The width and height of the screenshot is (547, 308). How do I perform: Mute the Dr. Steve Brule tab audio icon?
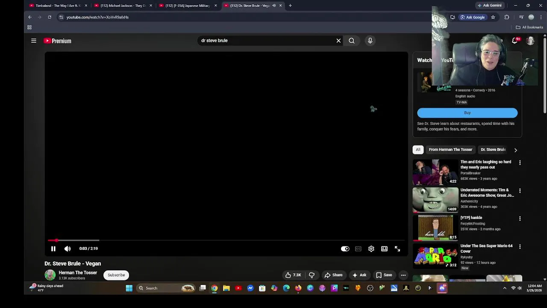[274, 6]
